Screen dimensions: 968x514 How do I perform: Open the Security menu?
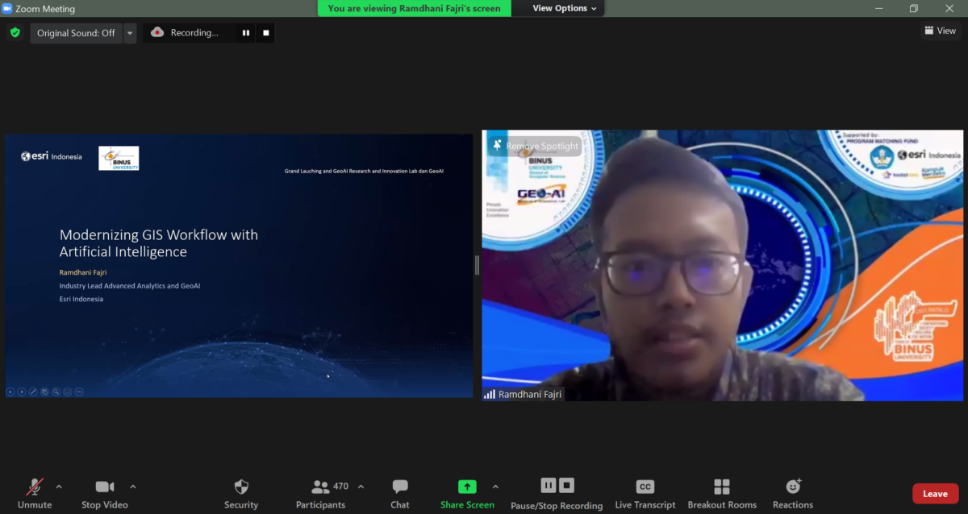241,494
